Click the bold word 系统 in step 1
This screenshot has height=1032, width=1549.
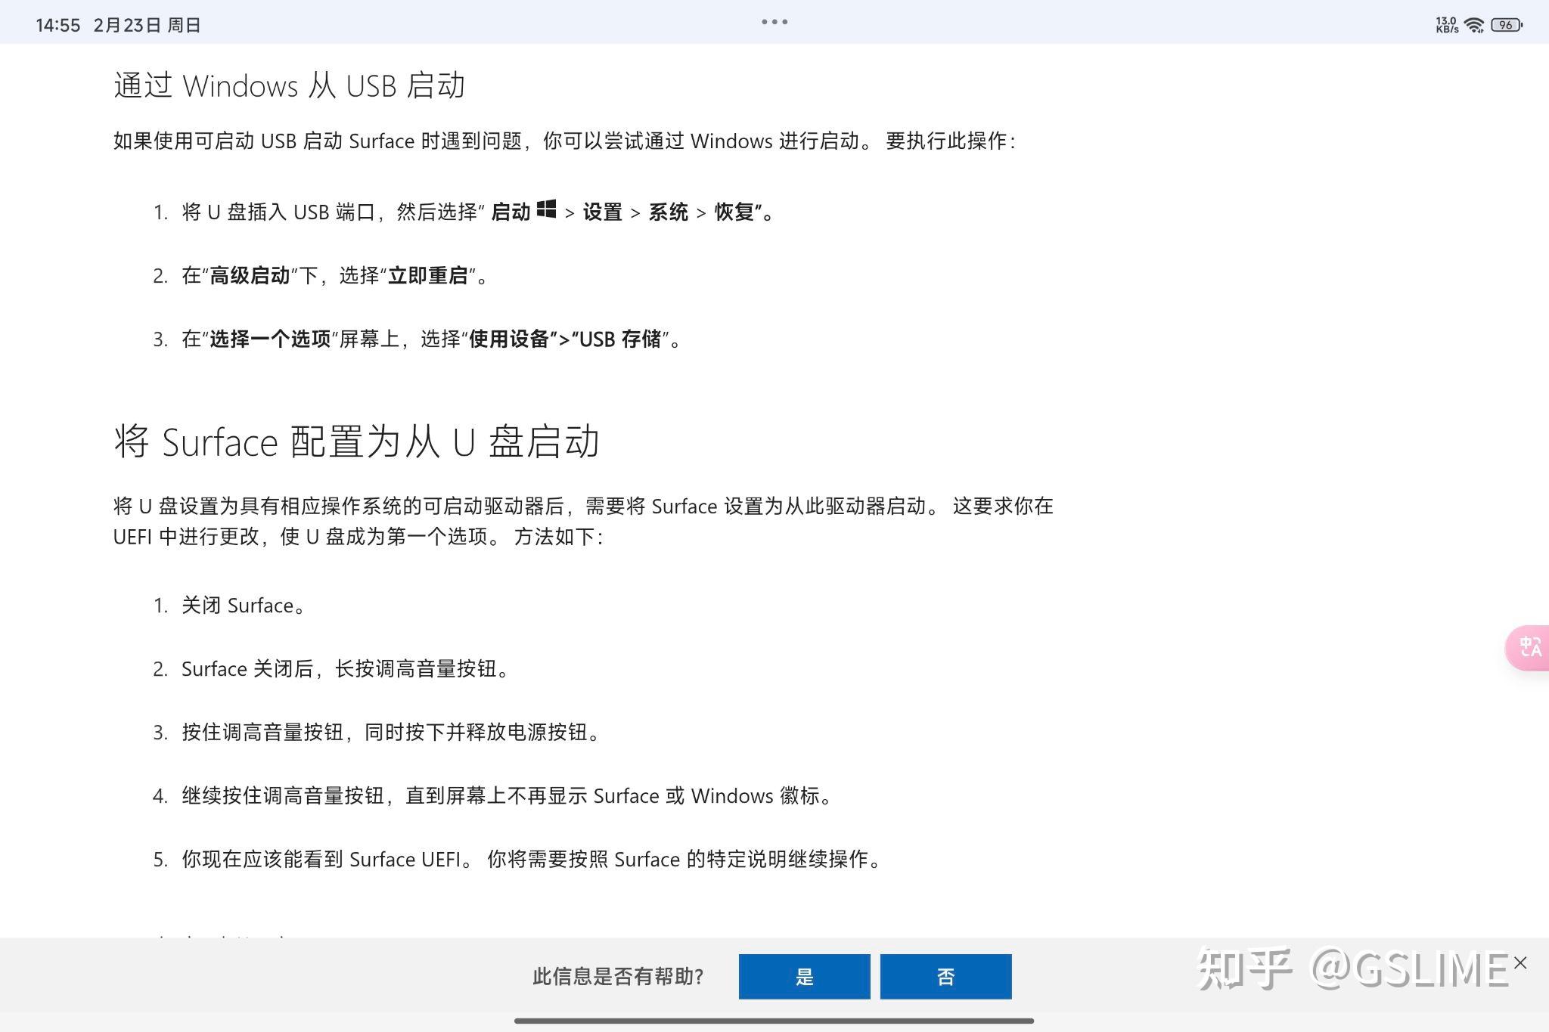[669, 212]
